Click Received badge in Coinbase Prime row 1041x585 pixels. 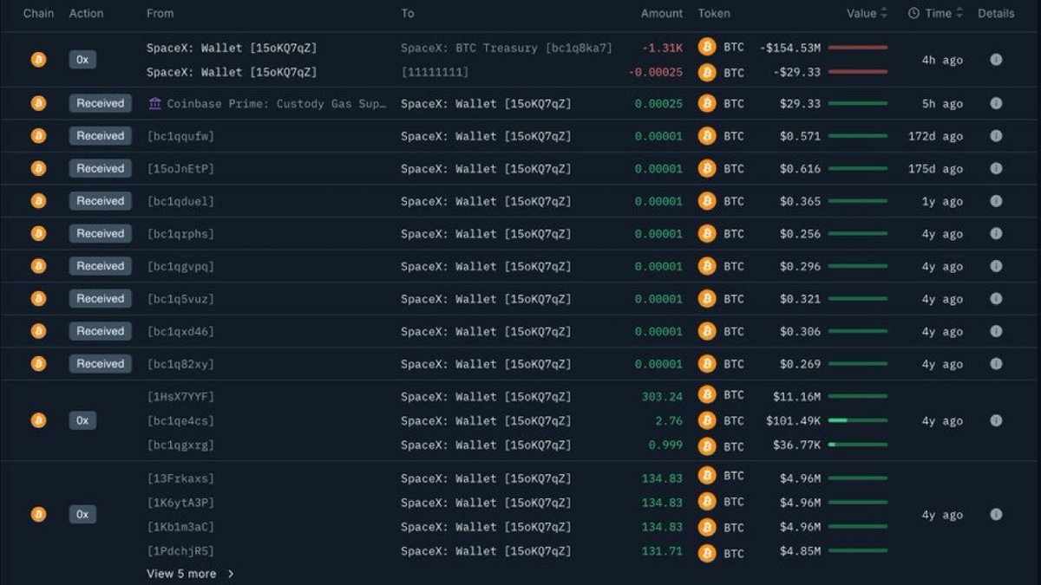coord(101,103)
